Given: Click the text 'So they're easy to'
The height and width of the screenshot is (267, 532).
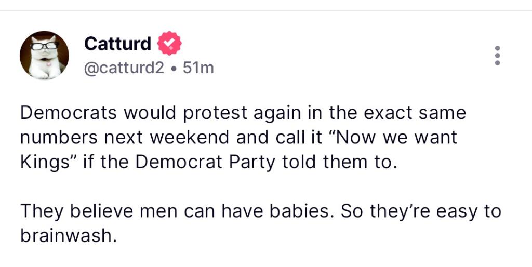Looking at the screenshot, I should 420,211.
